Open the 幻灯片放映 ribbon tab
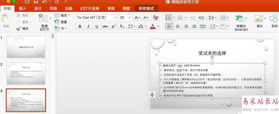Viewport: 279px width, 114px height. (x=90, y=9)
